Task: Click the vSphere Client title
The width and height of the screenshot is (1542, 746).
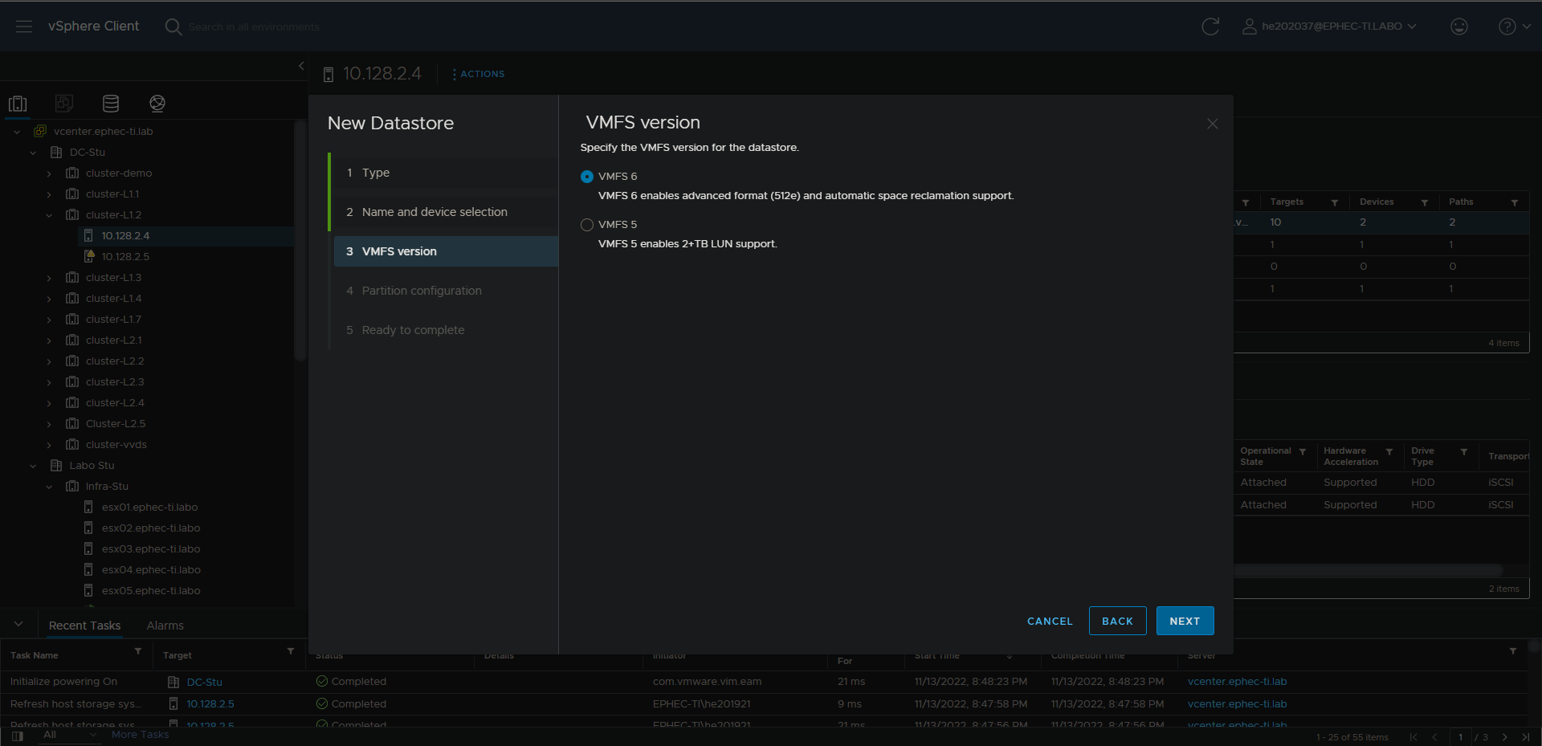Action: 93,26
